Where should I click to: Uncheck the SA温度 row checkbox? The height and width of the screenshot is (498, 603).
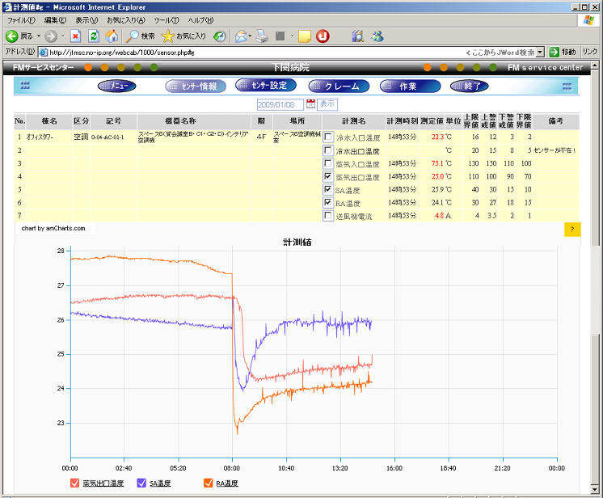(327, 190)
